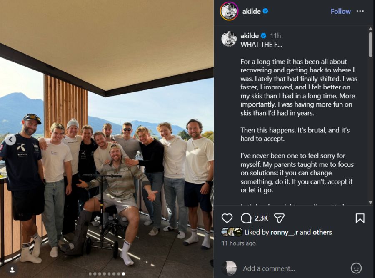375x278 pixels.
Task: Open akilde username in the caption
Action: pos(250,36)
